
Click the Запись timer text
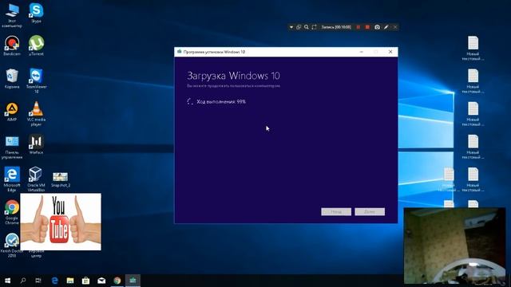pyautogui.click(x=336, y=27)
